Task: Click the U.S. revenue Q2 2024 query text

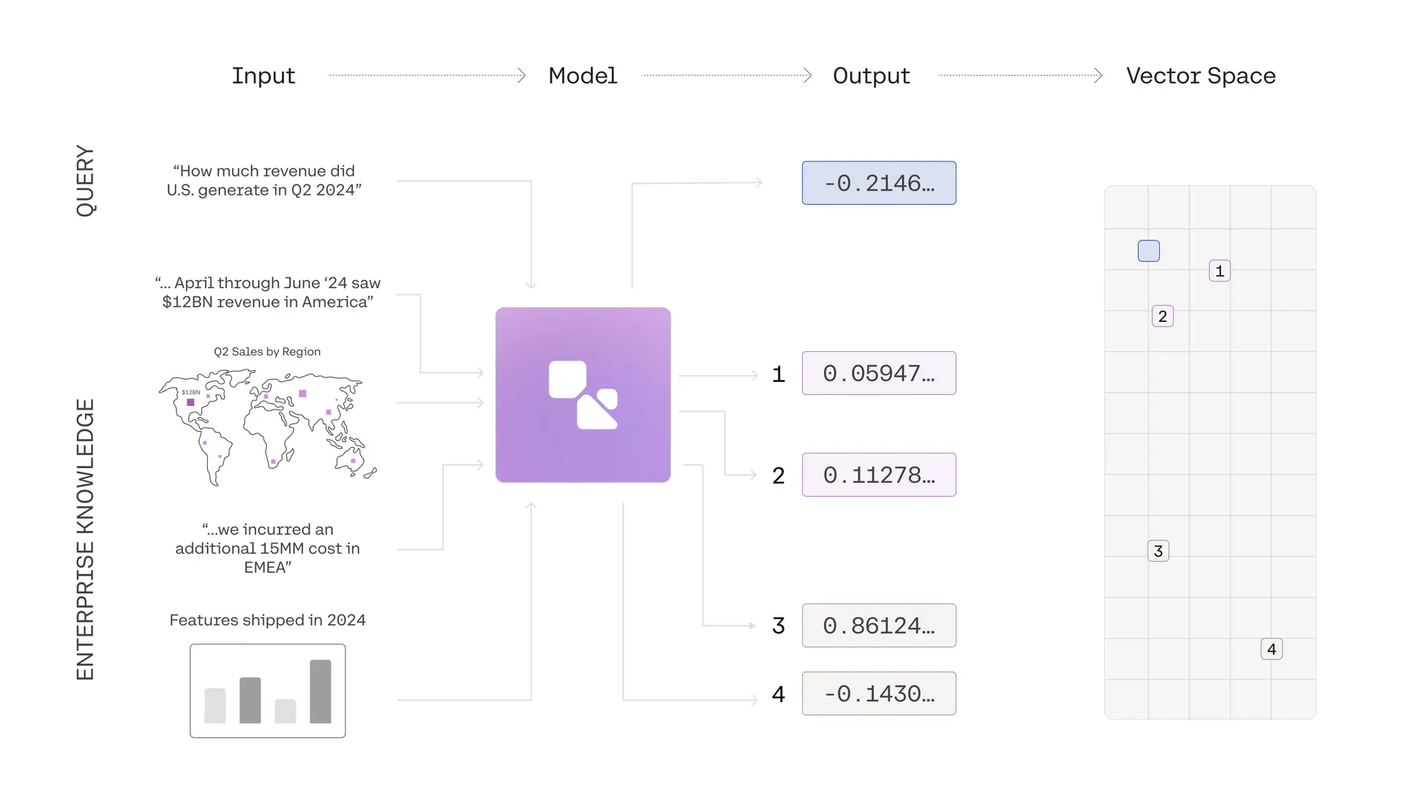Action: pyautogui.click(x=264, y=180)
